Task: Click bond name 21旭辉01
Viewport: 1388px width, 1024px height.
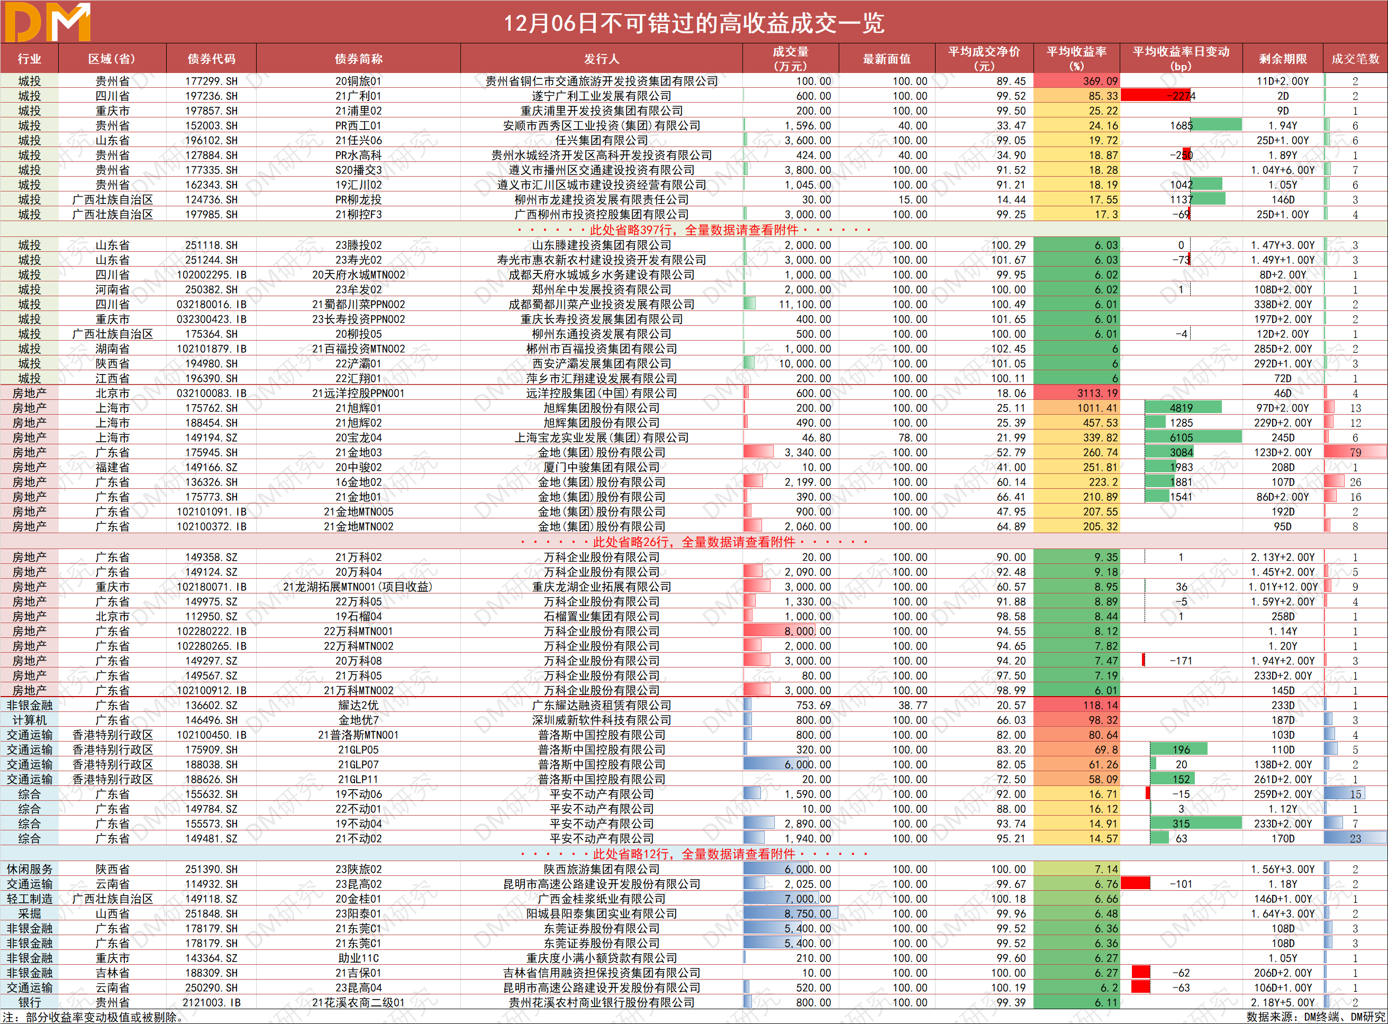Action: (x=358, y=408)
